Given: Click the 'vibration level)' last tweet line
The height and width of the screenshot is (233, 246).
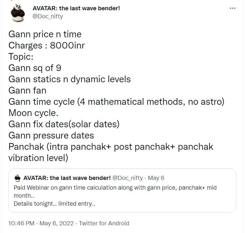Looking at the screenshot, I should [x=38, y=158].
